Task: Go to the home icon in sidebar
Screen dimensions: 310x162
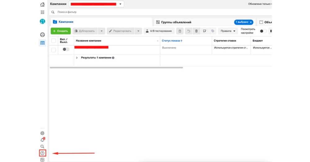Action: (x=42, y=4)
